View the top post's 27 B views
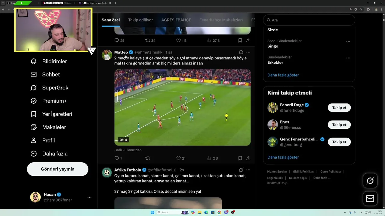 213,40
